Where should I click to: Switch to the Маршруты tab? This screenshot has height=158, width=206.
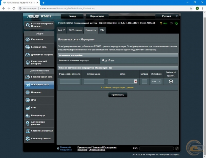91,30
